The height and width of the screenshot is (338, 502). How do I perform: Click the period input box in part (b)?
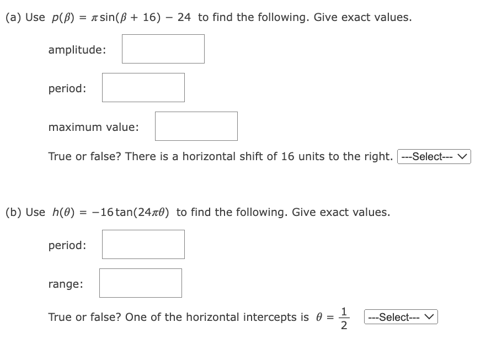click(x=143, y=244)
